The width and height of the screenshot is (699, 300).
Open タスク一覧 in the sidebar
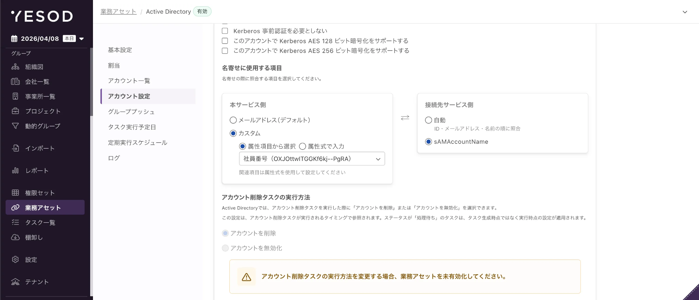[40, 222]
